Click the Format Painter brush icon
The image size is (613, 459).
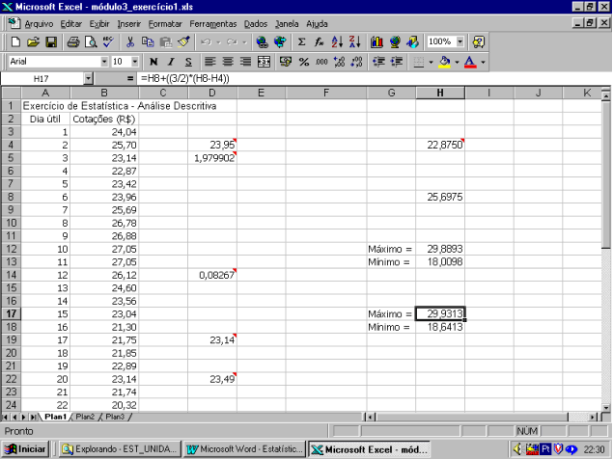pyautogui.click(x=183, y=42)
